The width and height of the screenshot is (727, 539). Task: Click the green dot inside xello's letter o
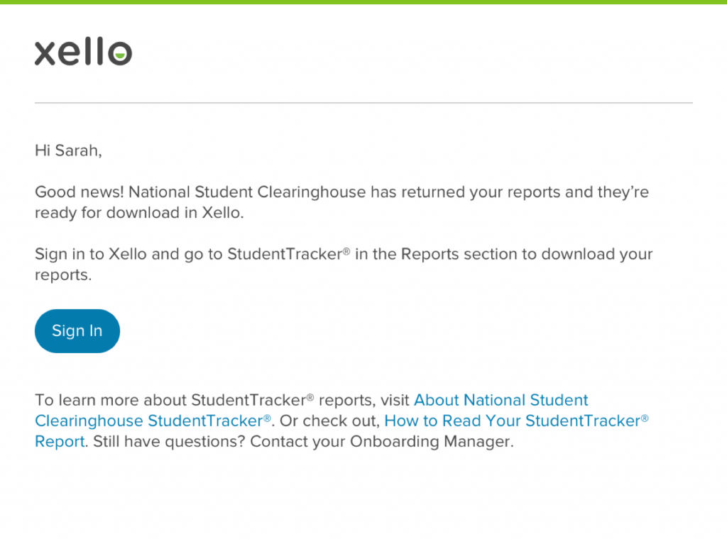pos(120,55)
